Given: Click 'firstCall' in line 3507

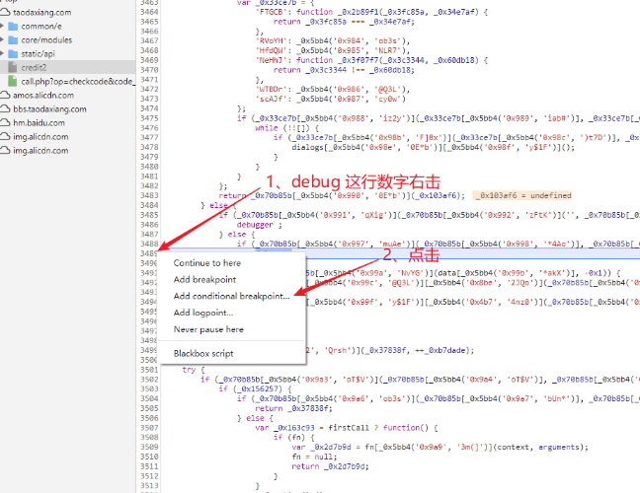Looking at the screenshot, I should point(349,428).
